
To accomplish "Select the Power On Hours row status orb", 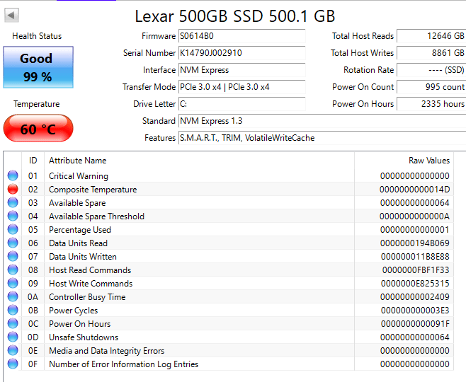I will [x=13, y=323].
